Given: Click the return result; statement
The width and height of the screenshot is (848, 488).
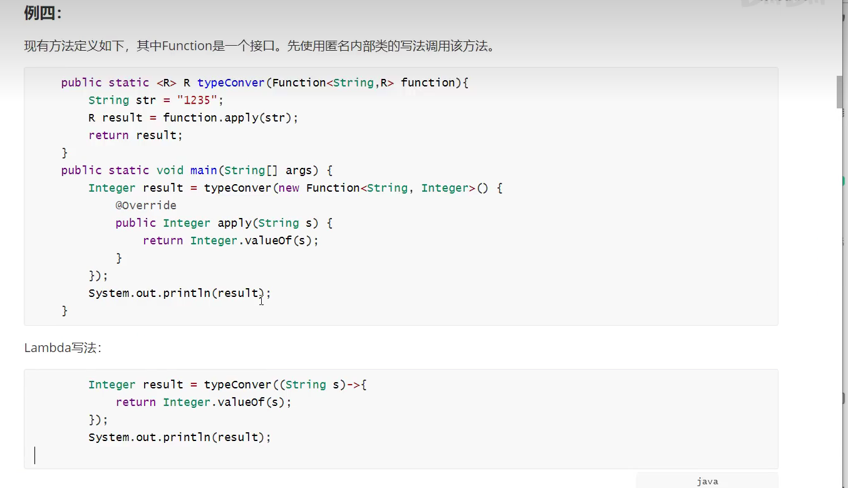Looking at the screenshot, I should (x=135, y=135).
